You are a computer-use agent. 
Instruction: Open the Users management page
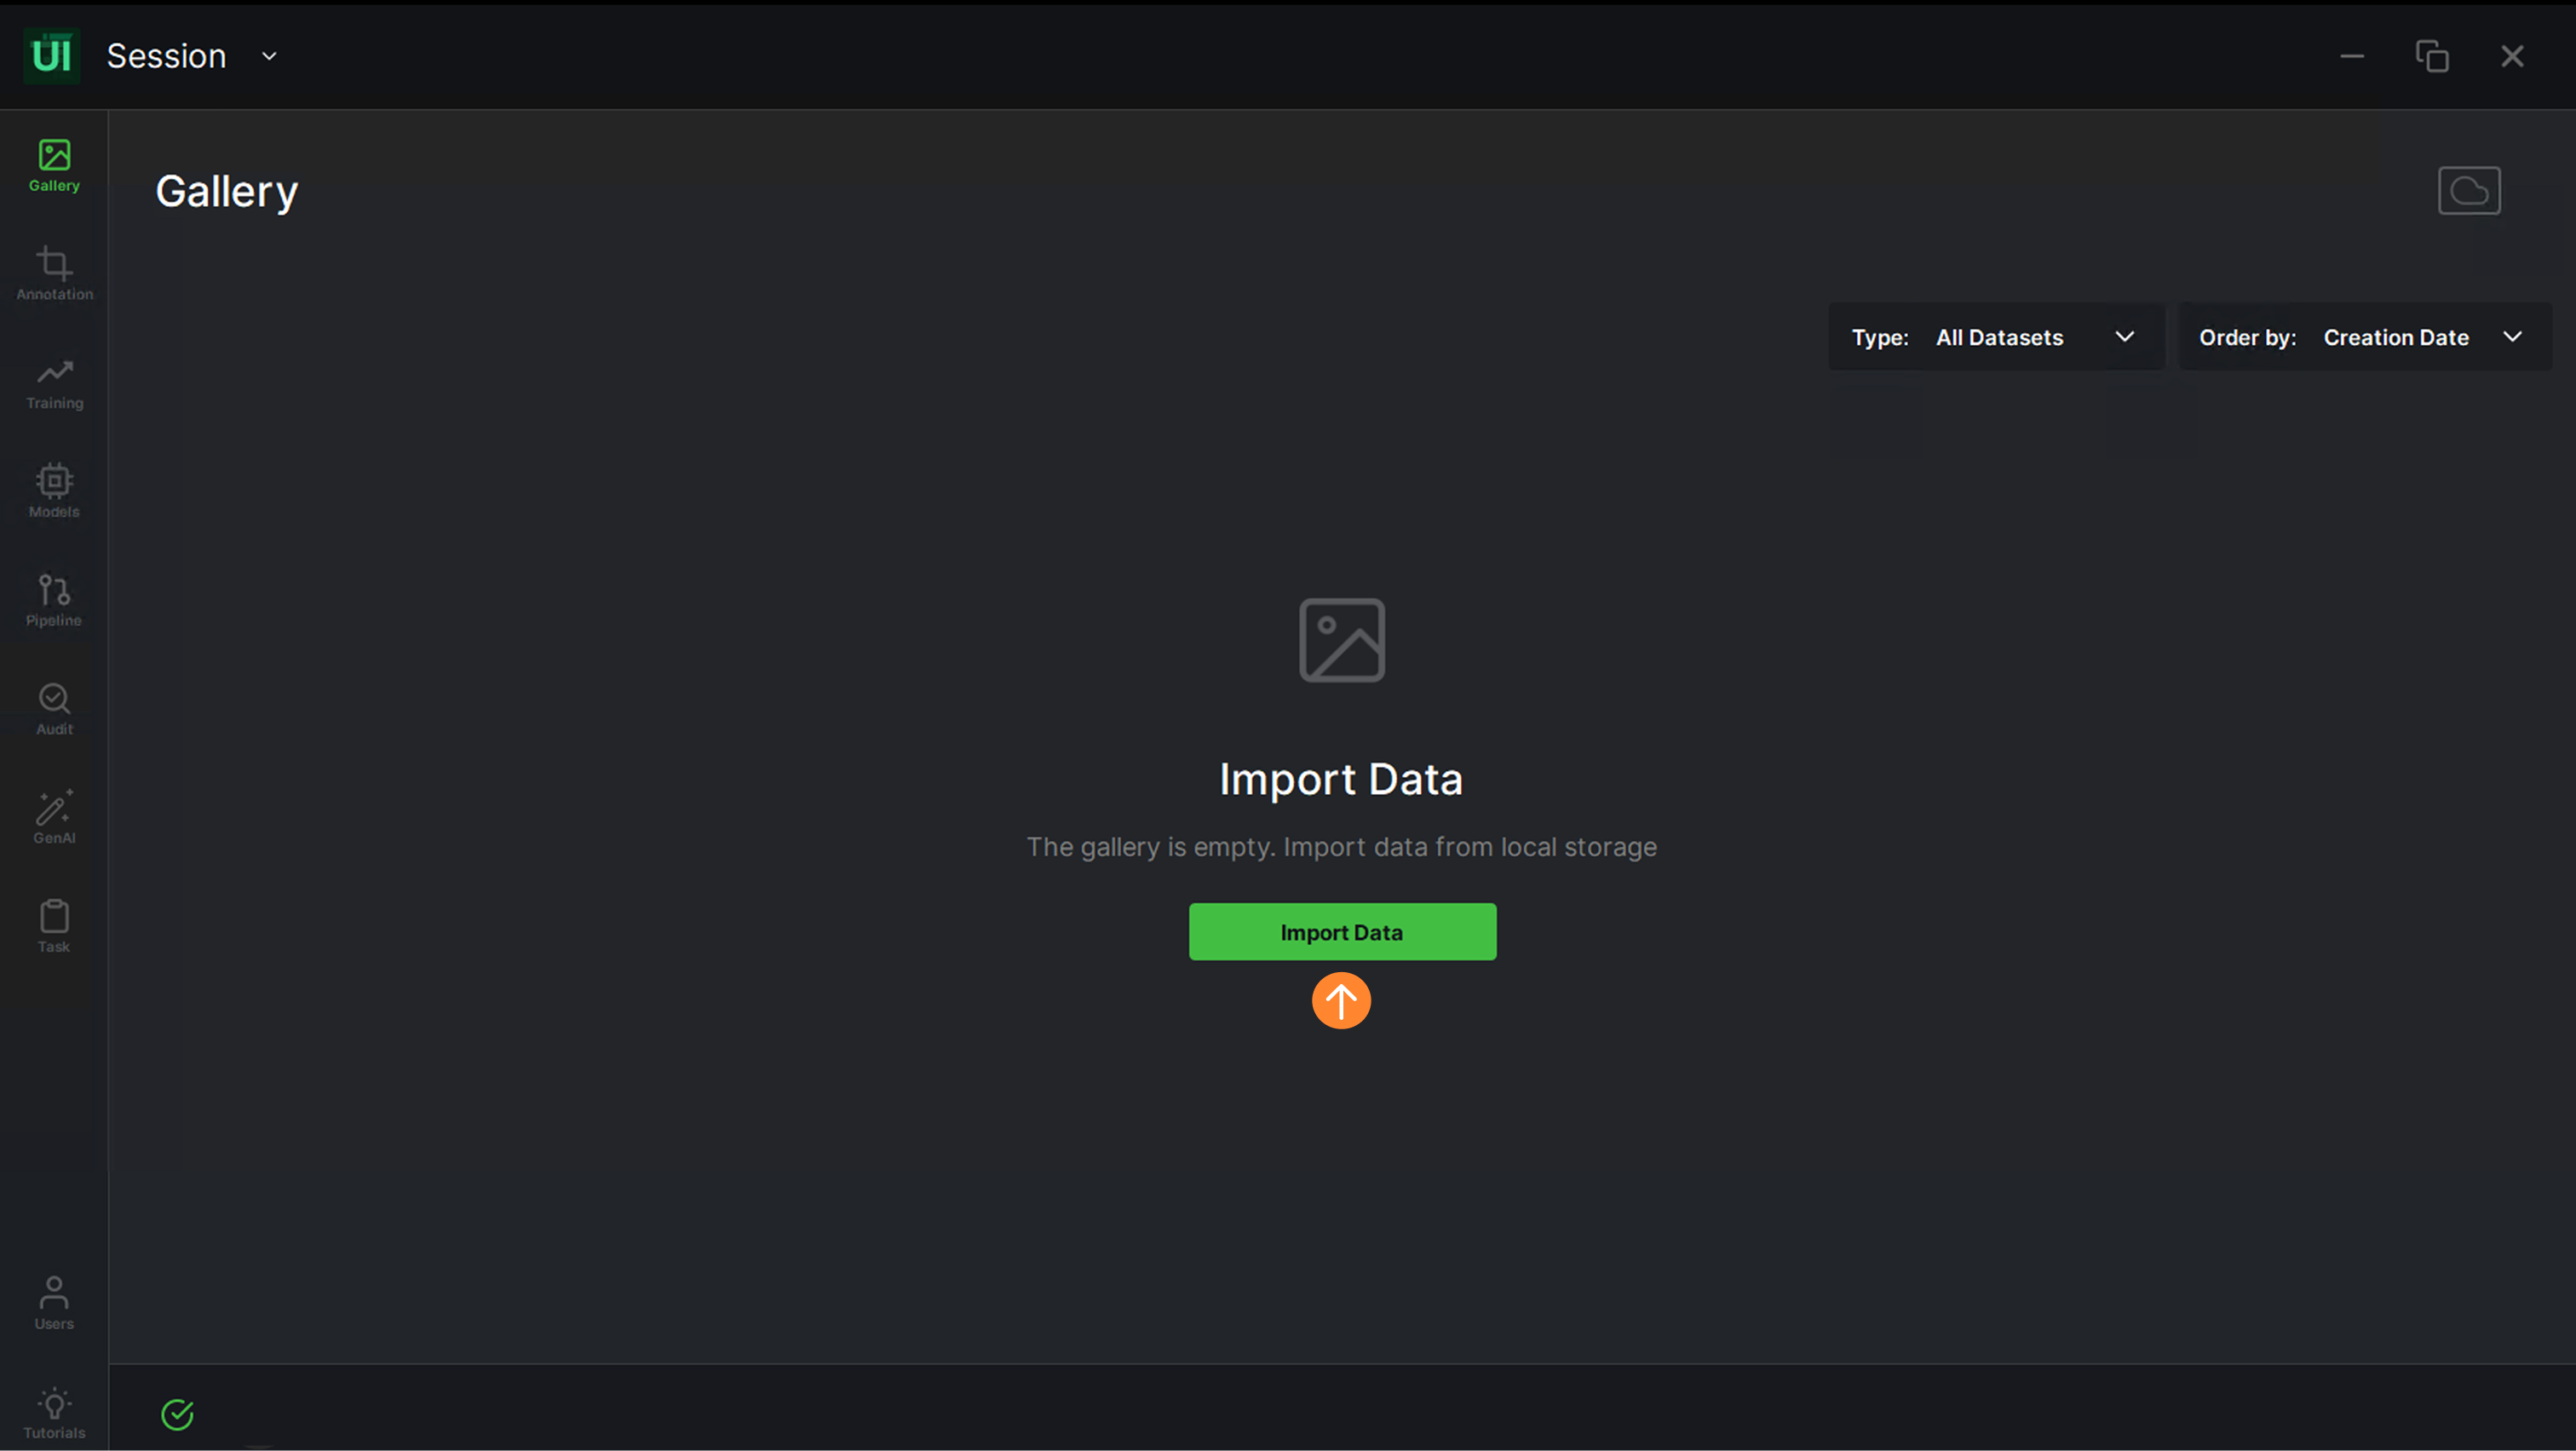pyautogui.click(x=54, y=1302)
